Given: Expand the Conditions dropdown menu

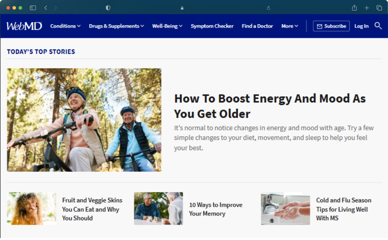Looking at the screenshot, I should pos(65,26).
